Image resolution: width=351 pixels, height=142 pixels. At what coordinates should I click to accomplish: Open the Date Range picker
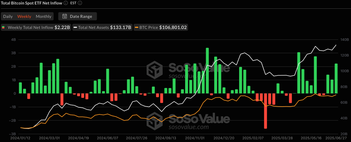[x=77, y=16]
